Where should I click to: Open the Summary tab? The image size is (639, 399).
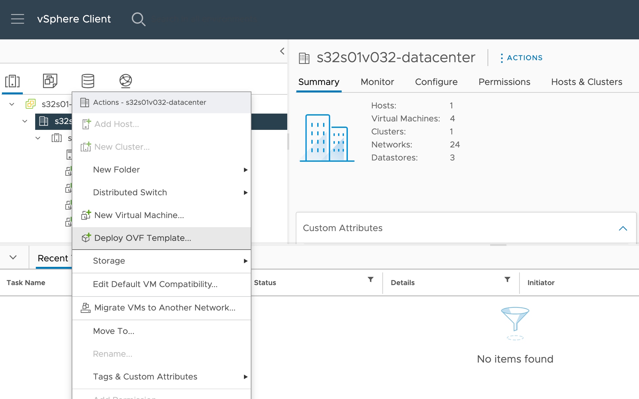tap(319, 82)
